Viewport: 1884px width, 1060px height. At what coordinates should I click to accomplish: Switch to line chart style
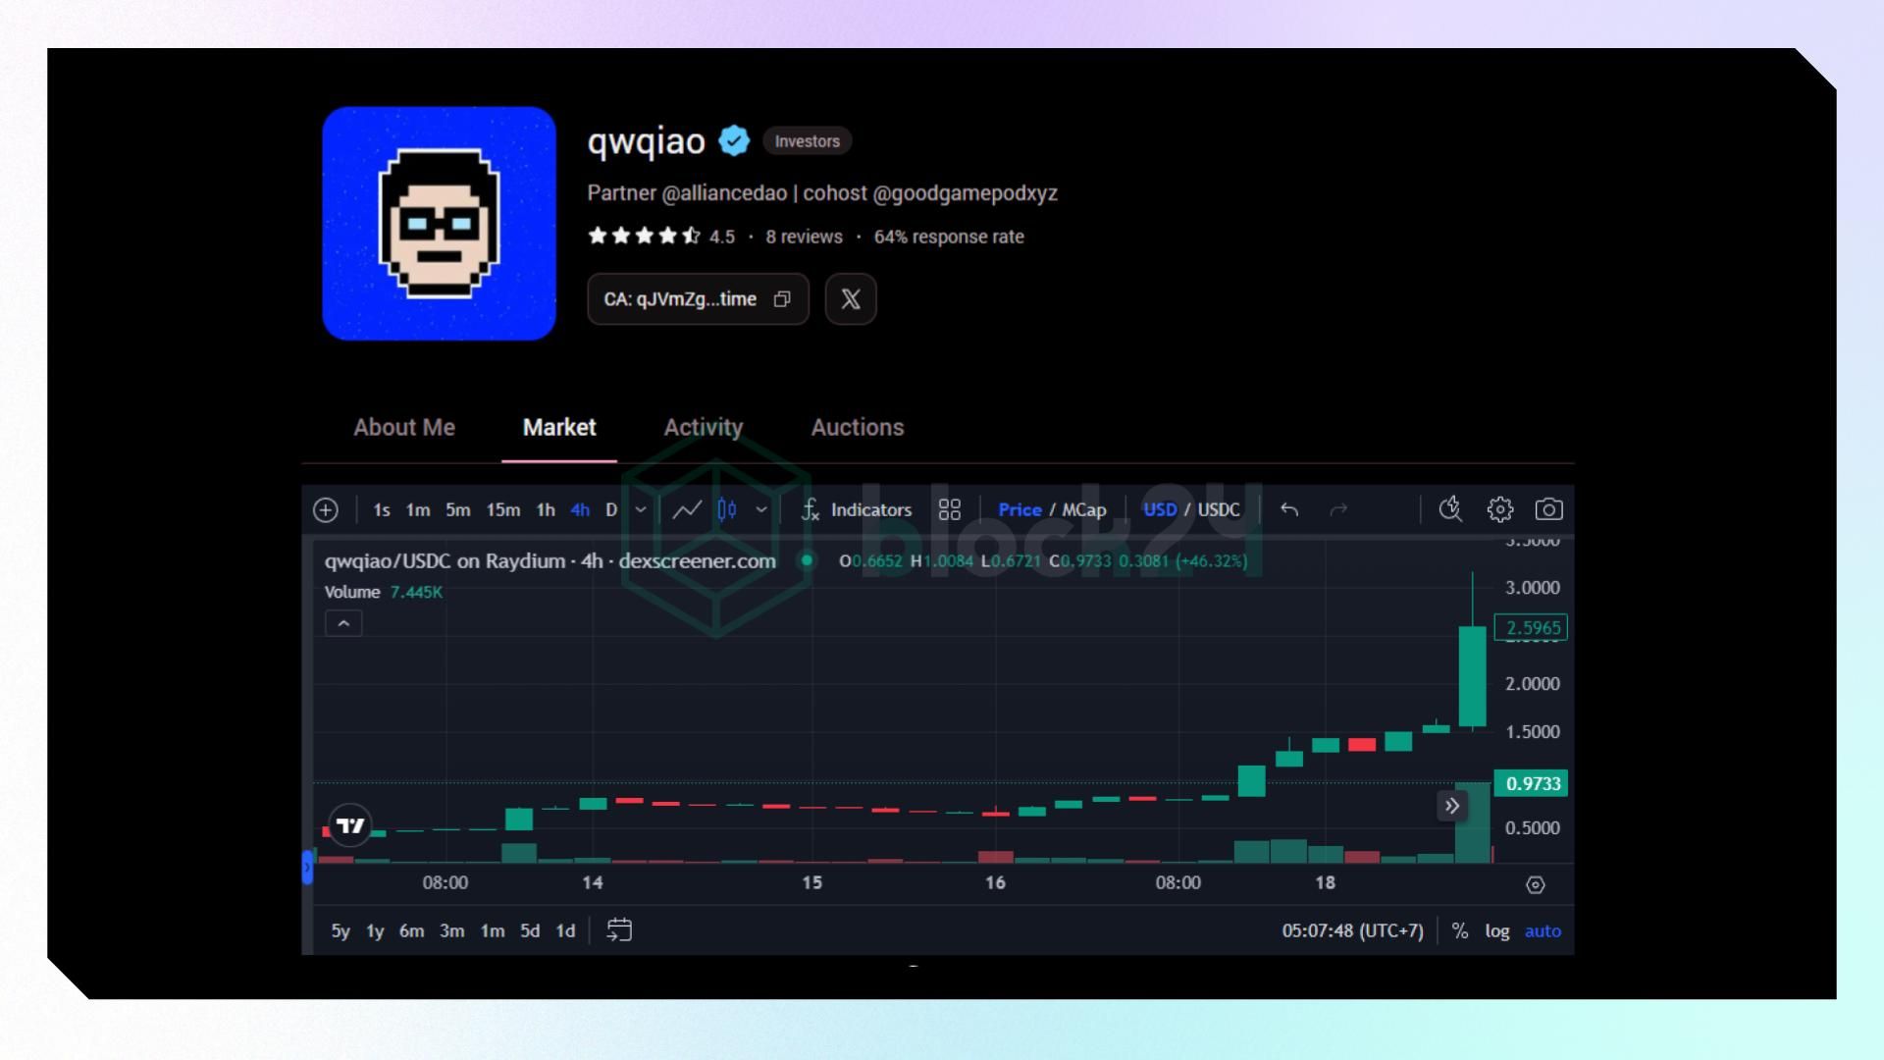point(687,509)
